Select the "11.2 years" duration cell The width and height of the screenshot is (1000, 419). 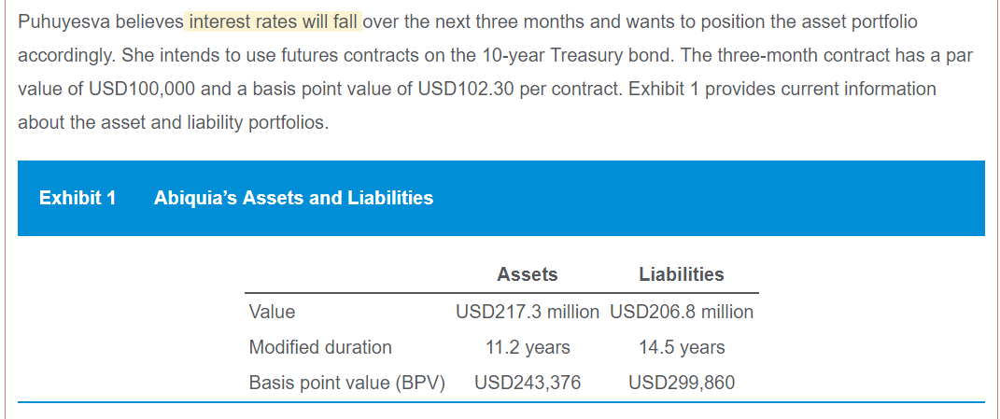[528, 347]
